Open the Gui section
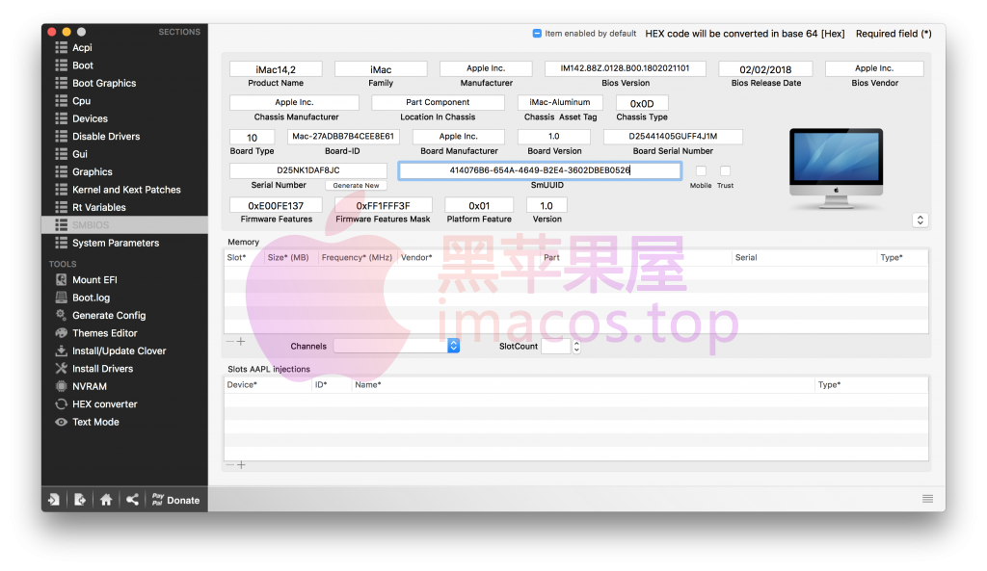Viewport: 987px width, 571px height. pyautogui.click(x=124, y=154)
